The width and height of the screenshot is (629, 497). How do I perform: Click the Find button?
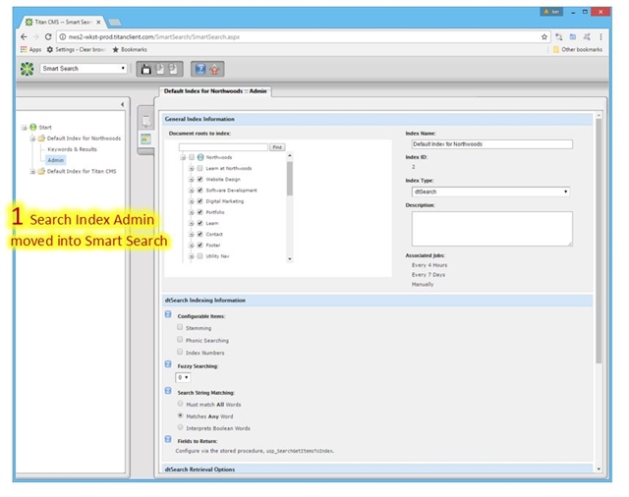pyautogui.click(x=277, y=147)
